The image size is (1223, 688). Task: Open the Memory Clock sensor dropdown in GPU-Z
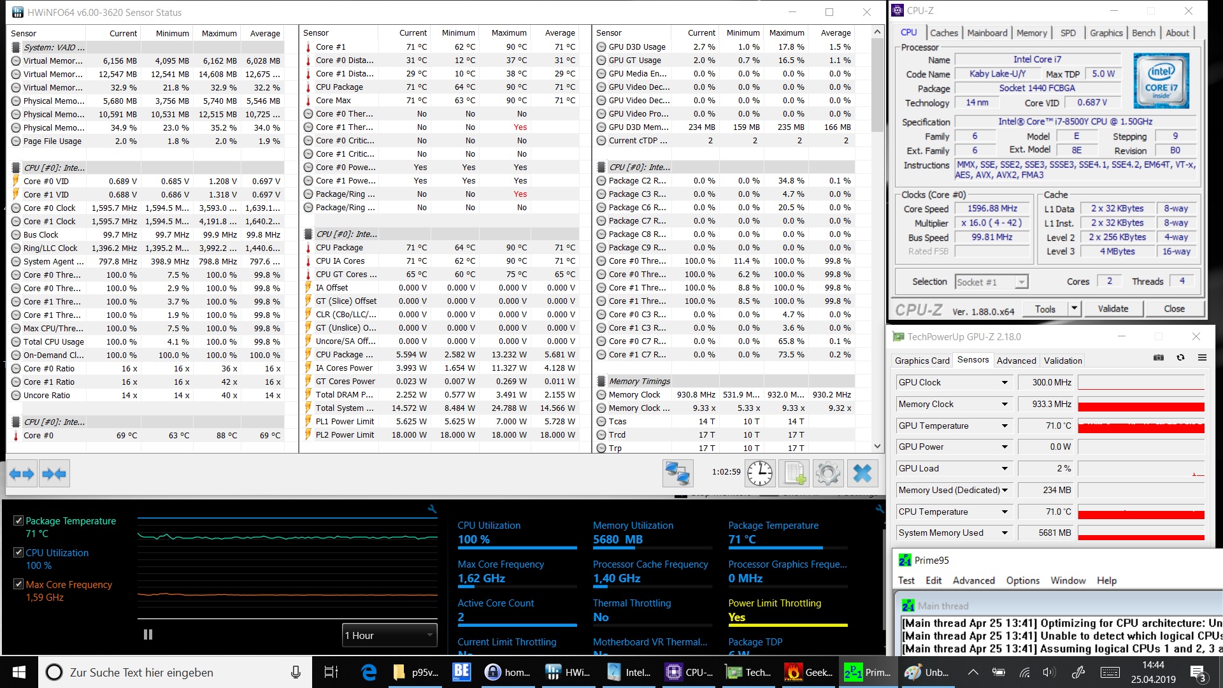coord(1004,404)
